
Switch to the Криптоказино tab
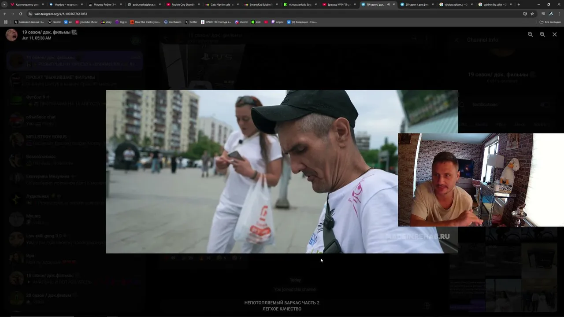(x=26, y=4)
